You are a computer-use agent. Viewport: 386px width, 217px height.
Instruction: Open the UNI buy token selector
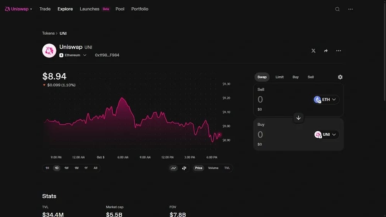point(327,135)
